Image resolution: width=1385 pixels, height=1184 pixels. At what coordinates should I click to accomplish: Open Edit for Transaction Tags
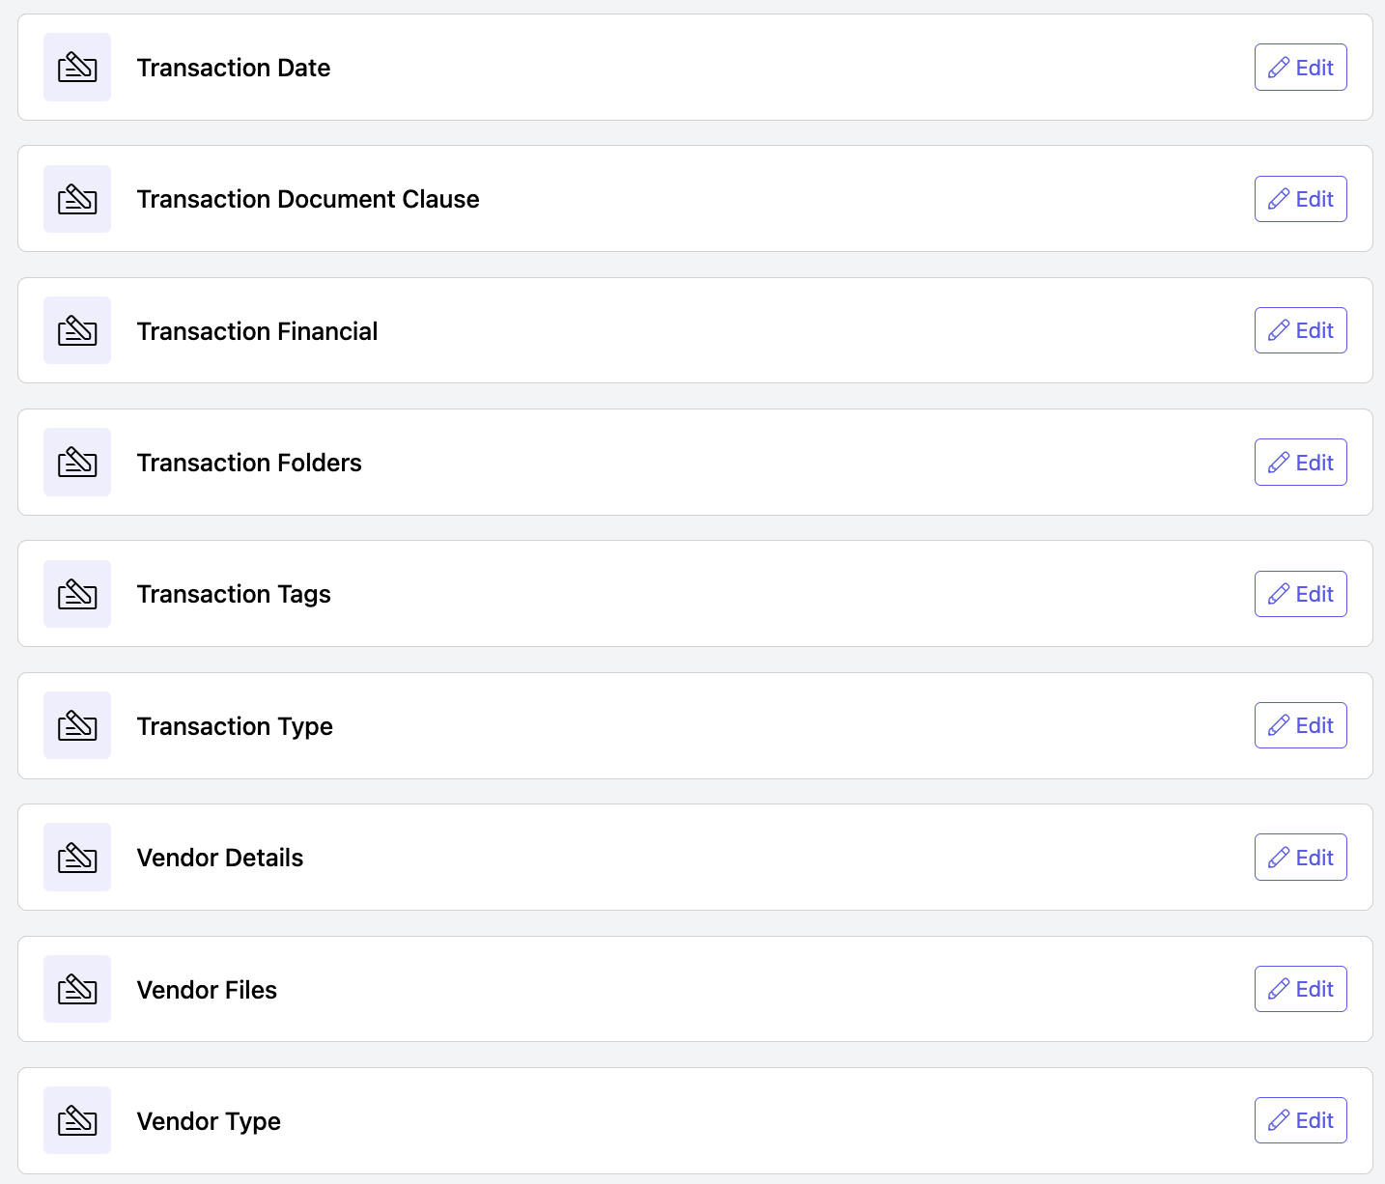(1300, 594)
